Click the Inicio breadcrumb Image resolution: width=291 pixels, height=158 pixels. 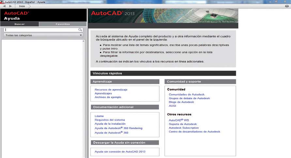tap(22, 6)
